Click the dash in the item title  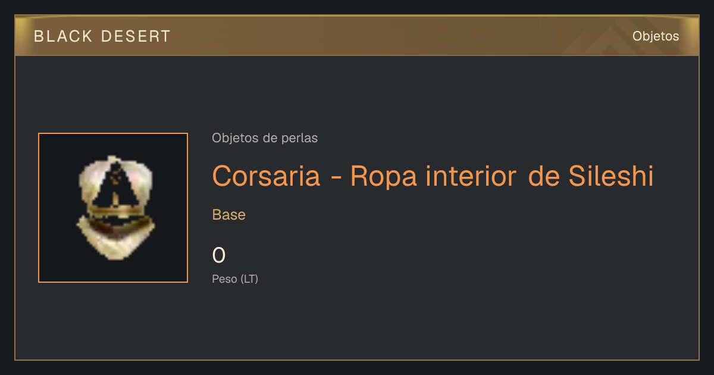[335, 177]
